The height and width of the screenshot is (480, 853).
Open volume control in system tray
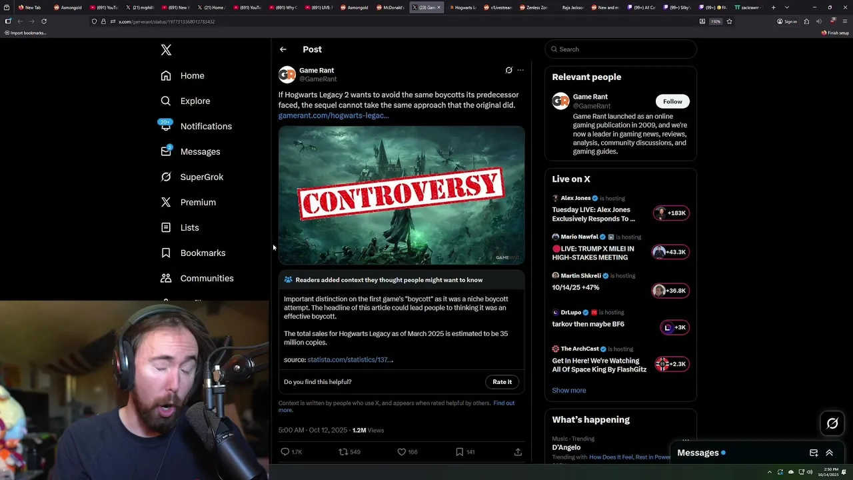pos(810,473)
